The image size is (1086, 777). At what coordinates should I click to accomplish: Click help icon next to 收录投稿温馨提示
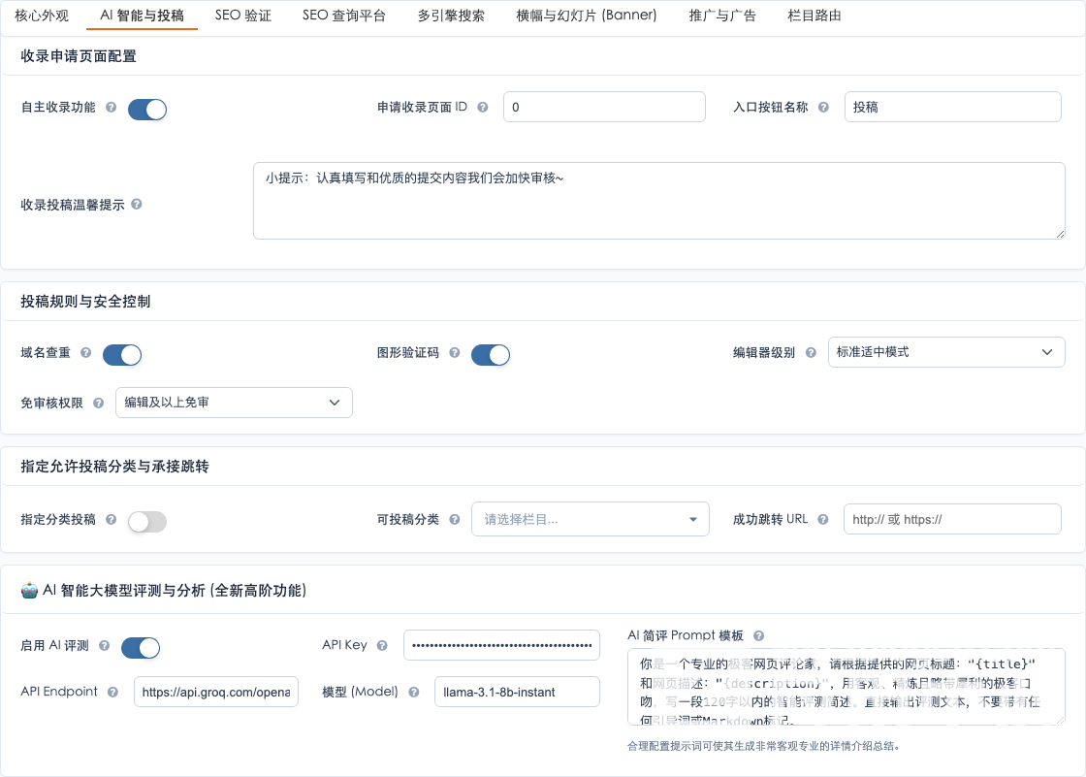pyautogui.click(x=137, y=205)
